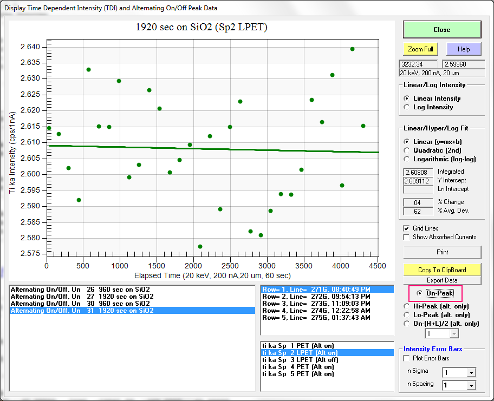The height and width of the screenshot is (401, 494).
Task: Select Log Intensity radio option
Action: pos(408,107)
